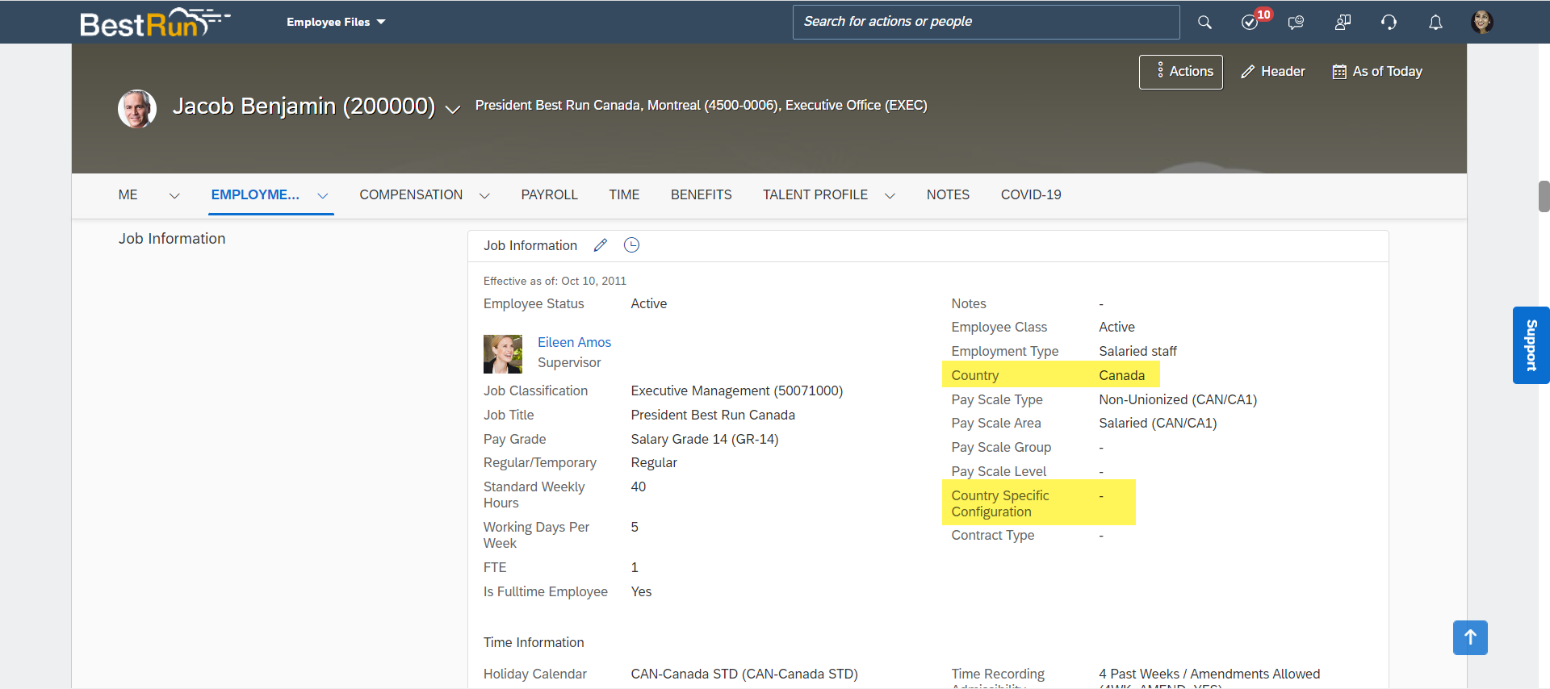Screen dimensions: 1550x689
Task: Open the to-do checkmark icon with badge 10
Action: point(1250,22)
